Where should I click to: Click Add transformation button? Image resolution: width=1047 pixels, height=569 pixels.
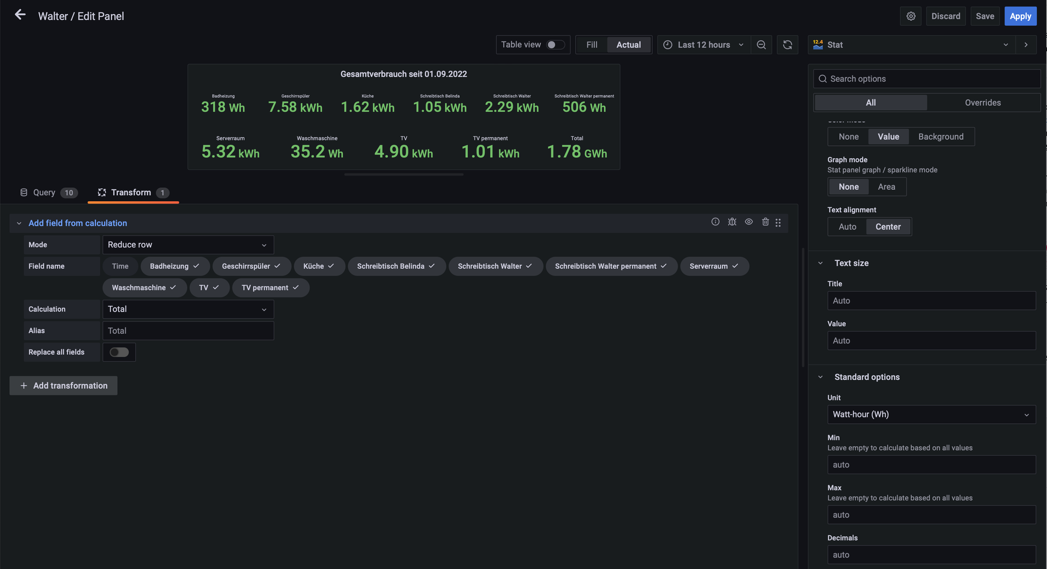coord(64,386)
